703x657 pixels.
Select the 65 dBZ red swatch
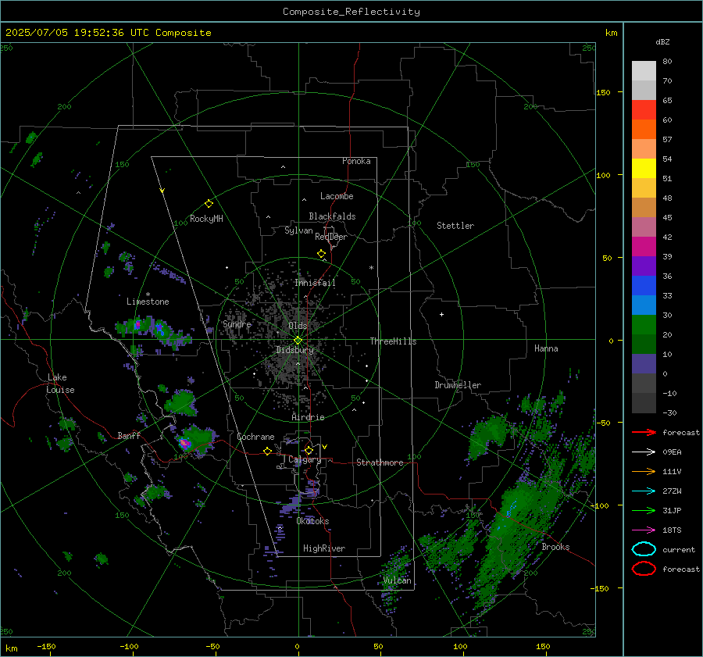pos(644,110)
